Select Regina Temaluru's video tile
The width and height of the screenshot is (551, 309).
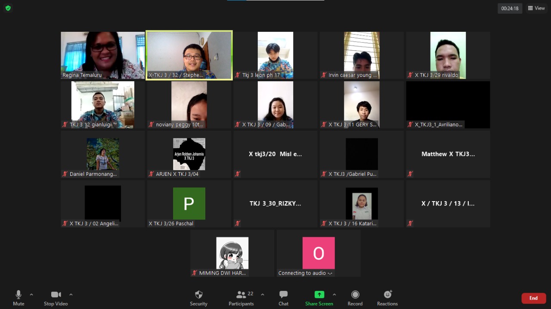click(x=102, y=55)
